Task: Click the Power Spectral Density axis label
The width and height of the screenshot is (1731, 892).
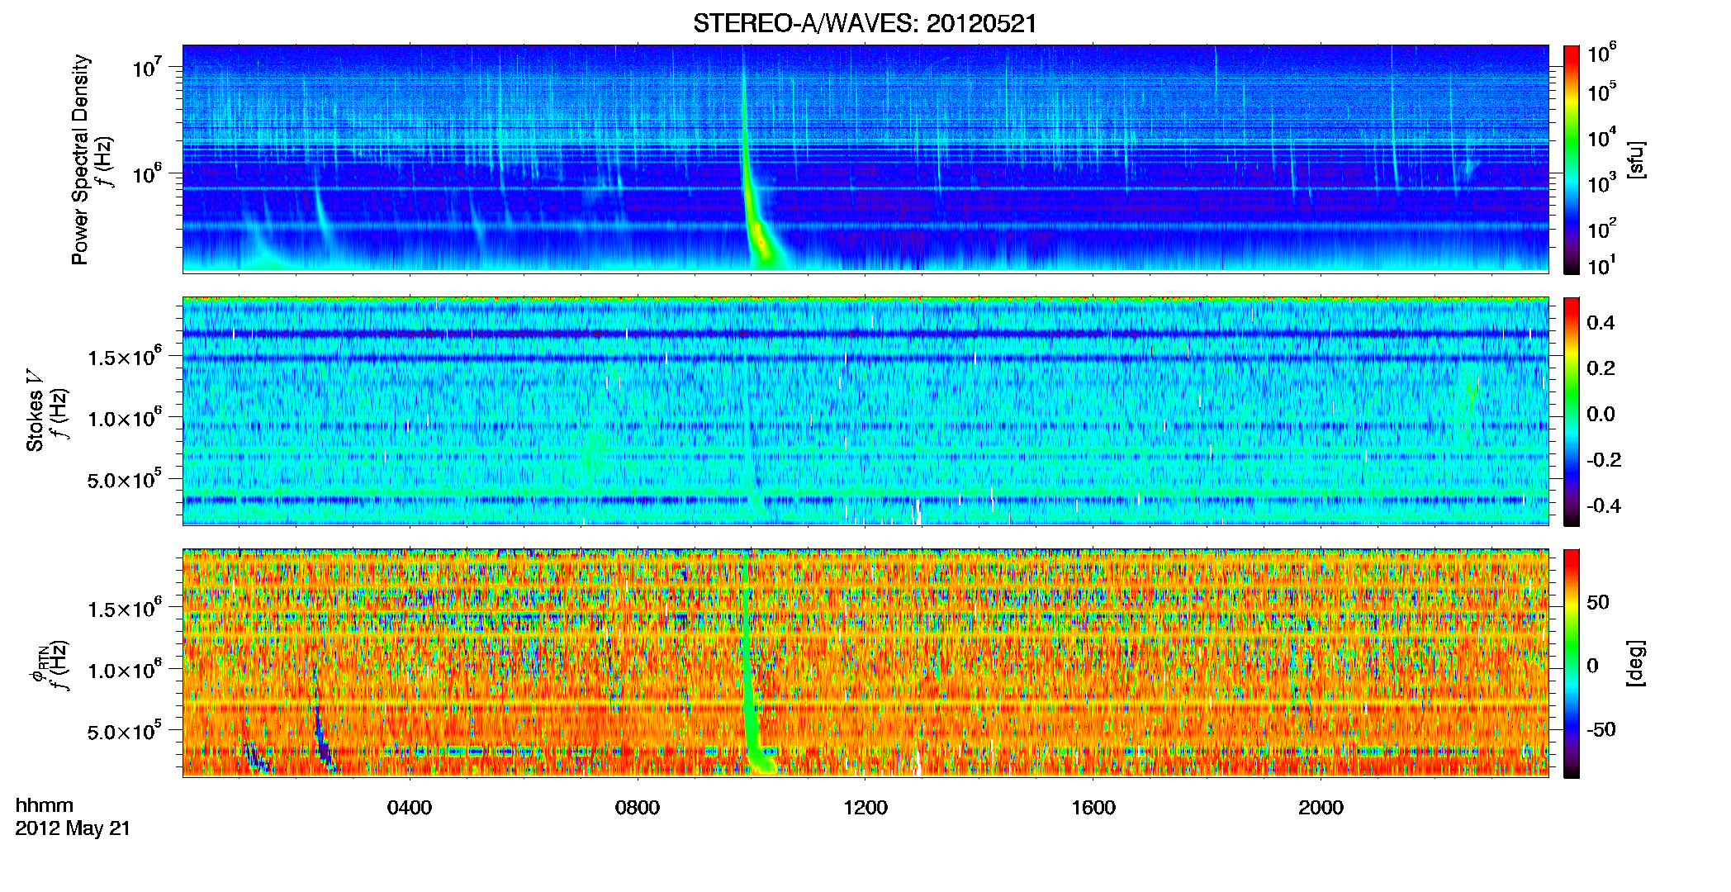Action: point(80,159)
